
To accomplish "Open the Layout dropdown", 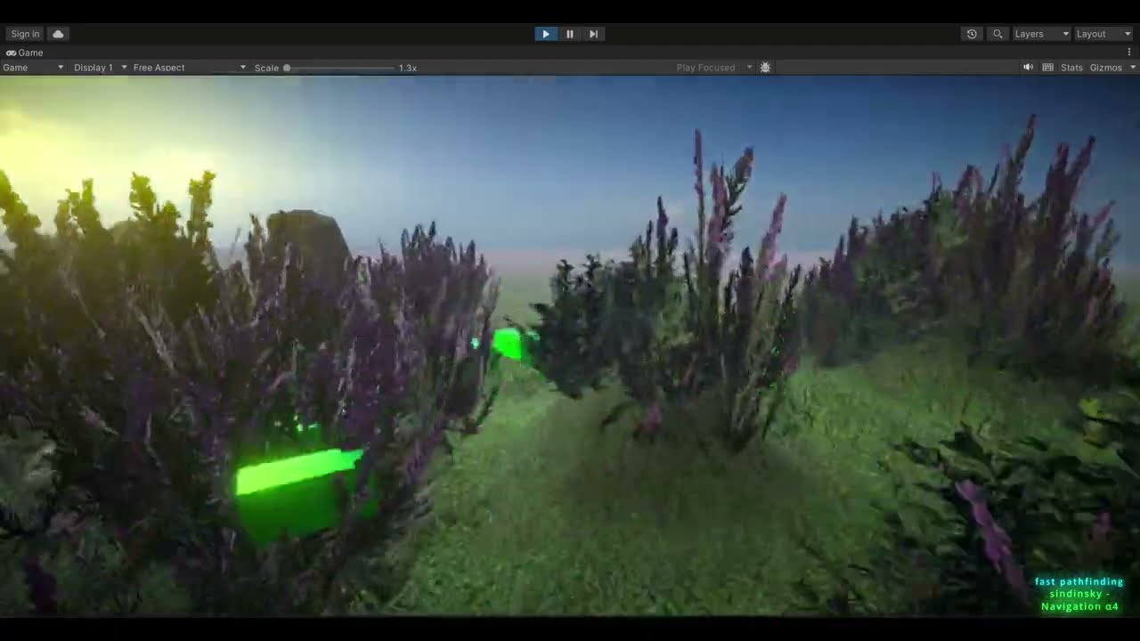I will (x=1103, y=34).
